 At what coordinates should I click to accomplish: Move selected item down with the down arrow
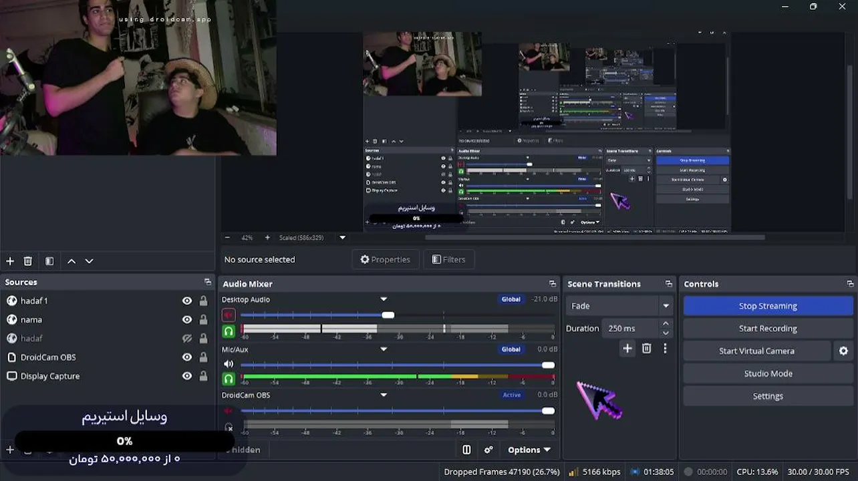pos(89,261)
